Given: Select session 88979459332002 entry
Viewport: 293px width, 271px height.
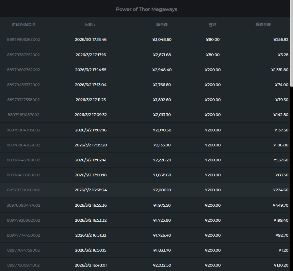Looking at the screenshot, I should (x=23, y=85).
